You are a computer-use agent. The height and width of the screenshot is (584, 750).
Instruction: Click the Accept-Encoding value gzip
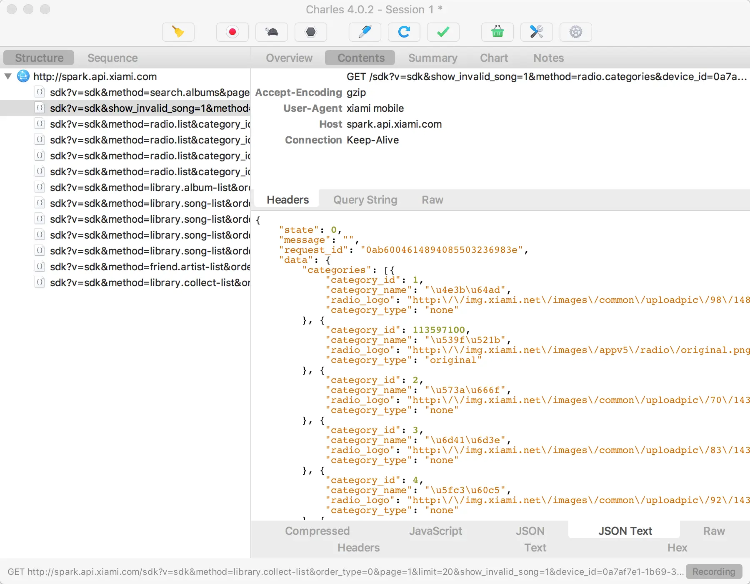click(x=356, y=92)
